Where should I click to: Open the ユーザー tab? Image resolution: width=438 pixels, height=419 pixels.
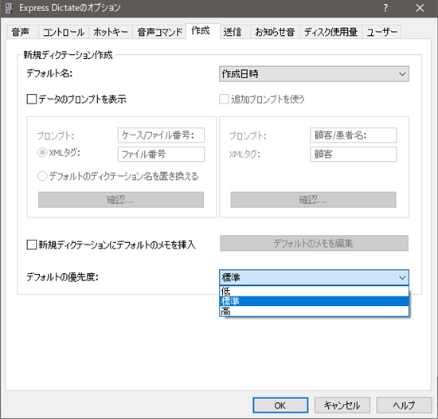(x=381, y=32)
